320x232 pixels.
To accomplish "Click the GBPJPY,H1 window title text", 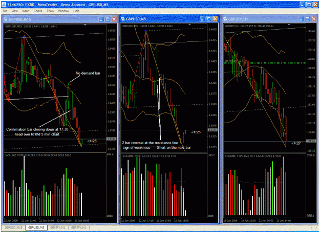I will click(238, 19).
